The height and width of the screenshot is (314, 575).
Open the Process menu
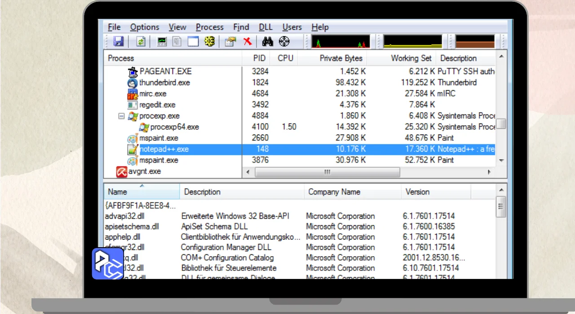[209, 27]
